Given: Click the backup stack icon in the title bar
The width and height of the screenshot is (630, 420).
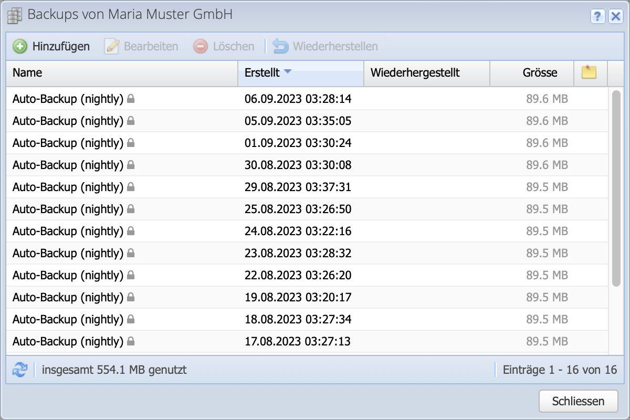Looking at the screenshot, I should pos(15,15).
